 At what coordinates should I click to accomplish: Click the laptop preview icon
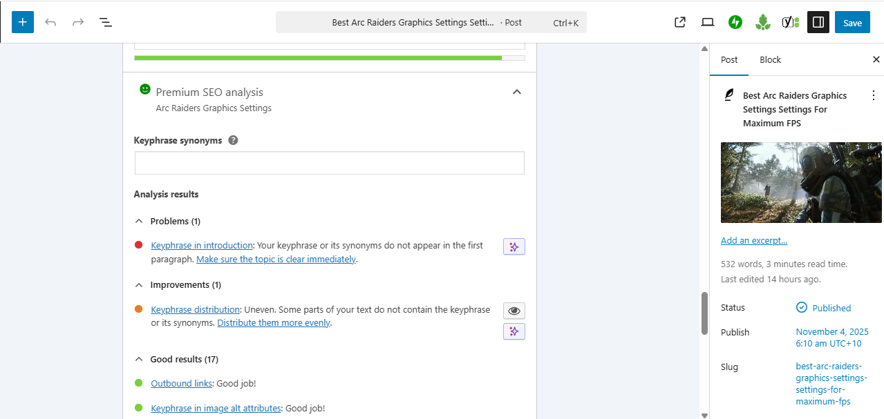[x=708, y=22]
